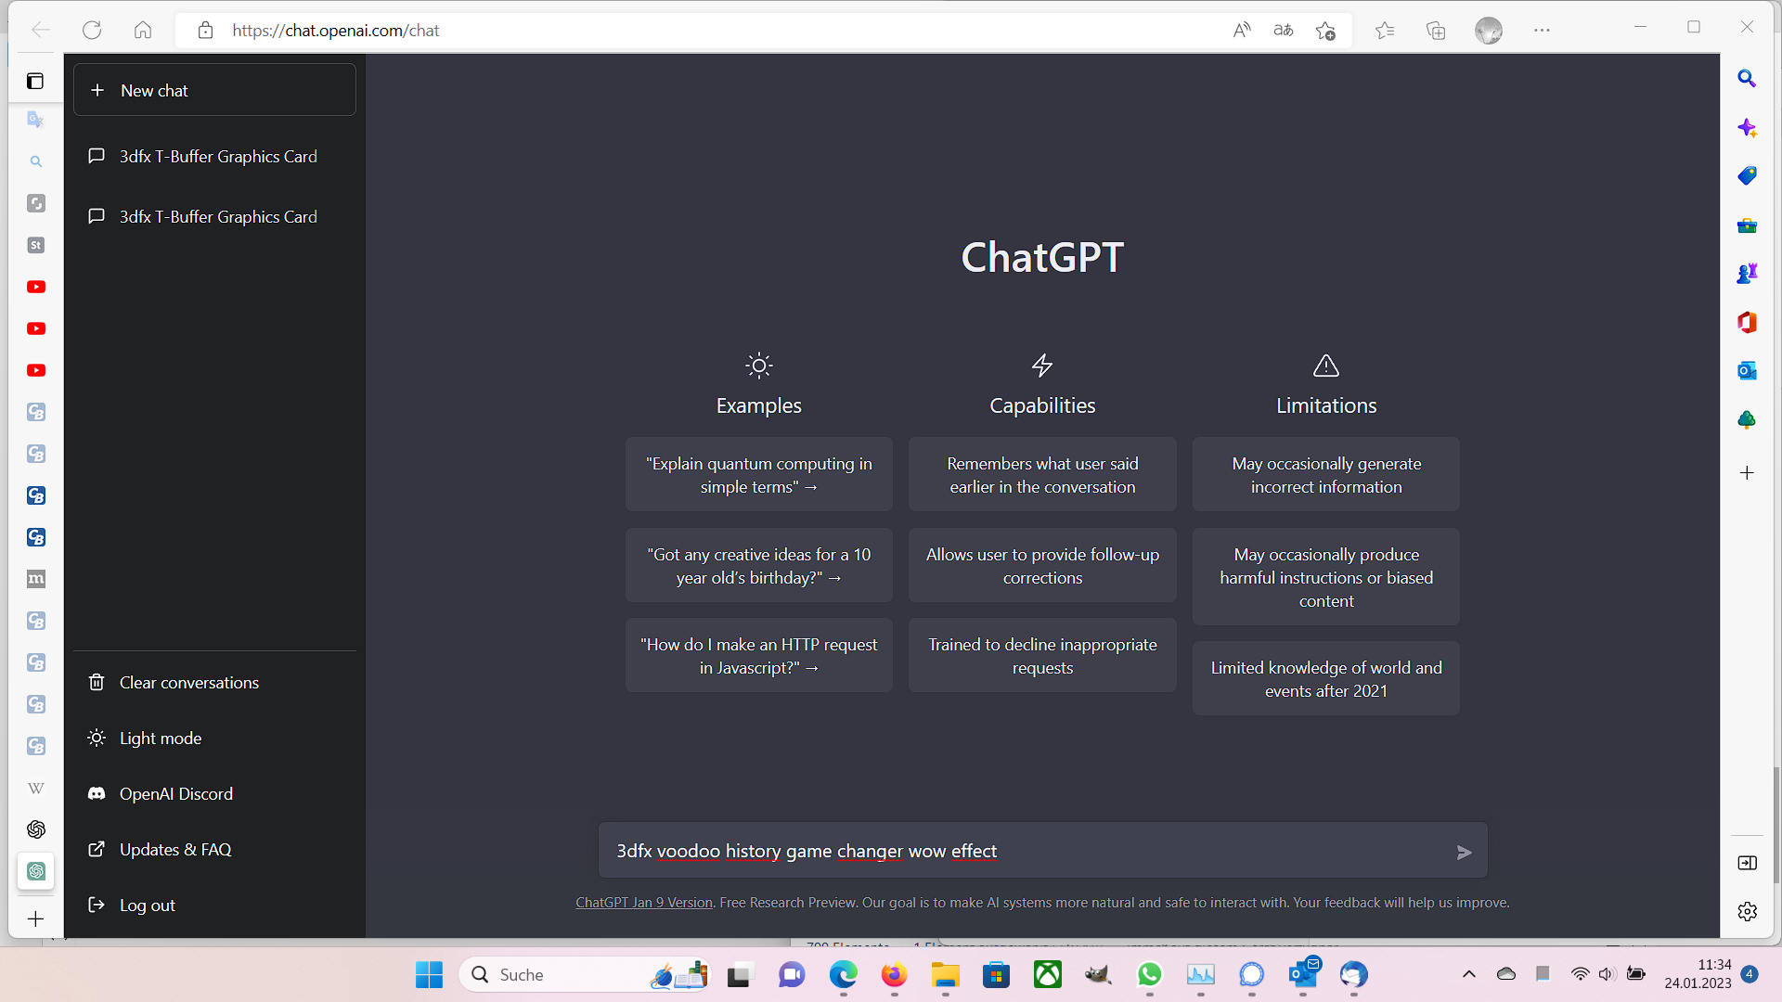Send the typed message with arrow icon
Viewport: 1782px width, 1002px height.
pos(1464,852)
